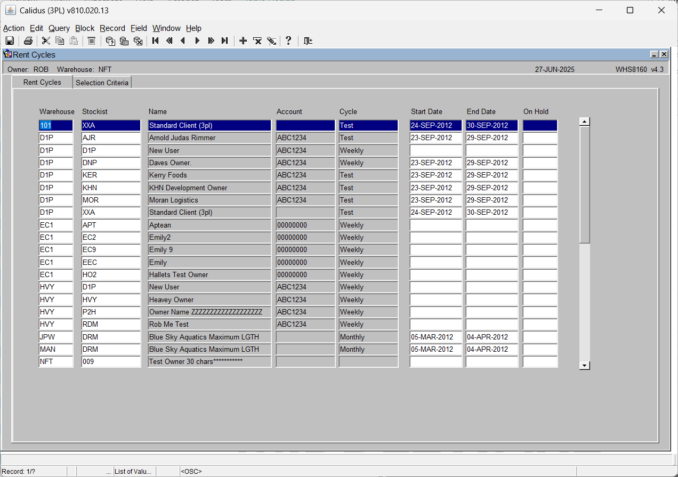Click Start Date field for Aptean row

(436, 225)
